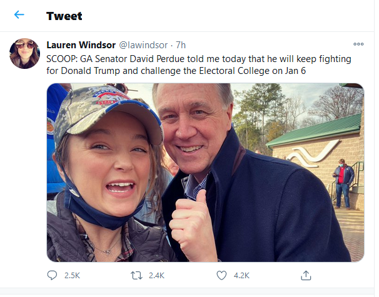Click the tweet text mentioning Electoral College
Image resolution: width=379 pixels, height=297 pixels.
(x=250, y=70)
